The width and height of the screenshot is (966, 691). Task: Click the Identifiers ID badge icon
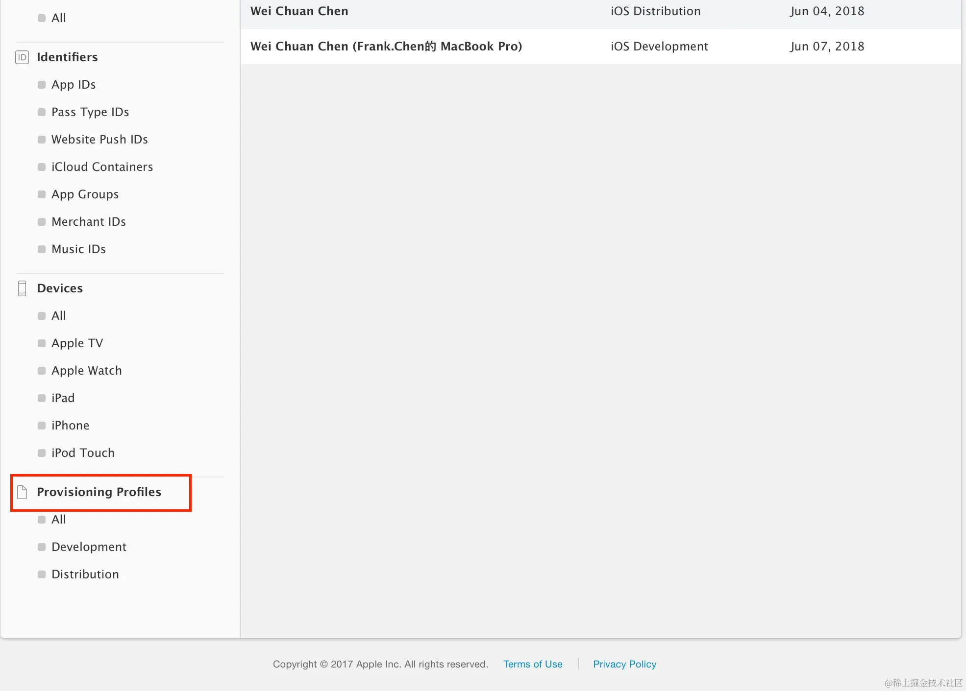pos(22,57)
